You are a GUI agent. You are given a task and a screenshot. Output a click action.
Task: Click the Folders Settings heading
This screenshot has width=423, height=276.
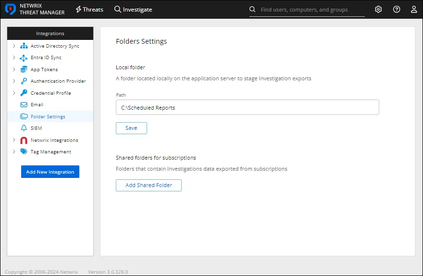pos(141,41)
